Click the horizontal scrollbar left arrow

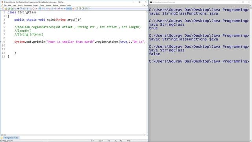pyautogui.click(x=2, y=135)
